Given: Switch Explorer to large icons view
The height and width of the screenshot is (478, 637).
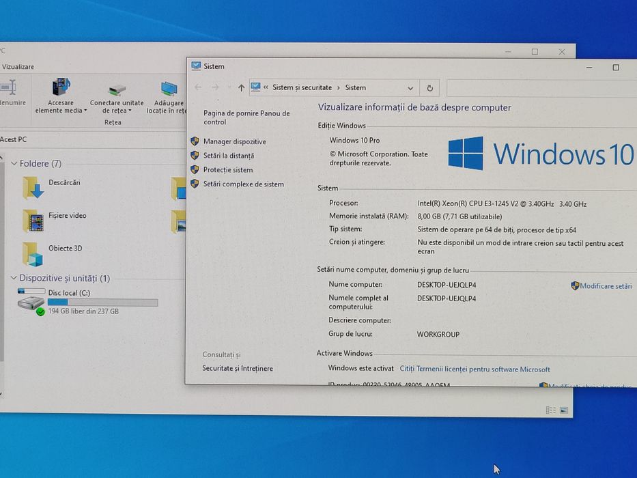Looking at the screenshot, I should pyautogui.click(x=564, y=410).
